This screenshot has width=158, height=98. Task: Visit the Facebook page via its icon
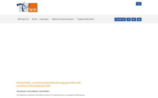point(129,19)
